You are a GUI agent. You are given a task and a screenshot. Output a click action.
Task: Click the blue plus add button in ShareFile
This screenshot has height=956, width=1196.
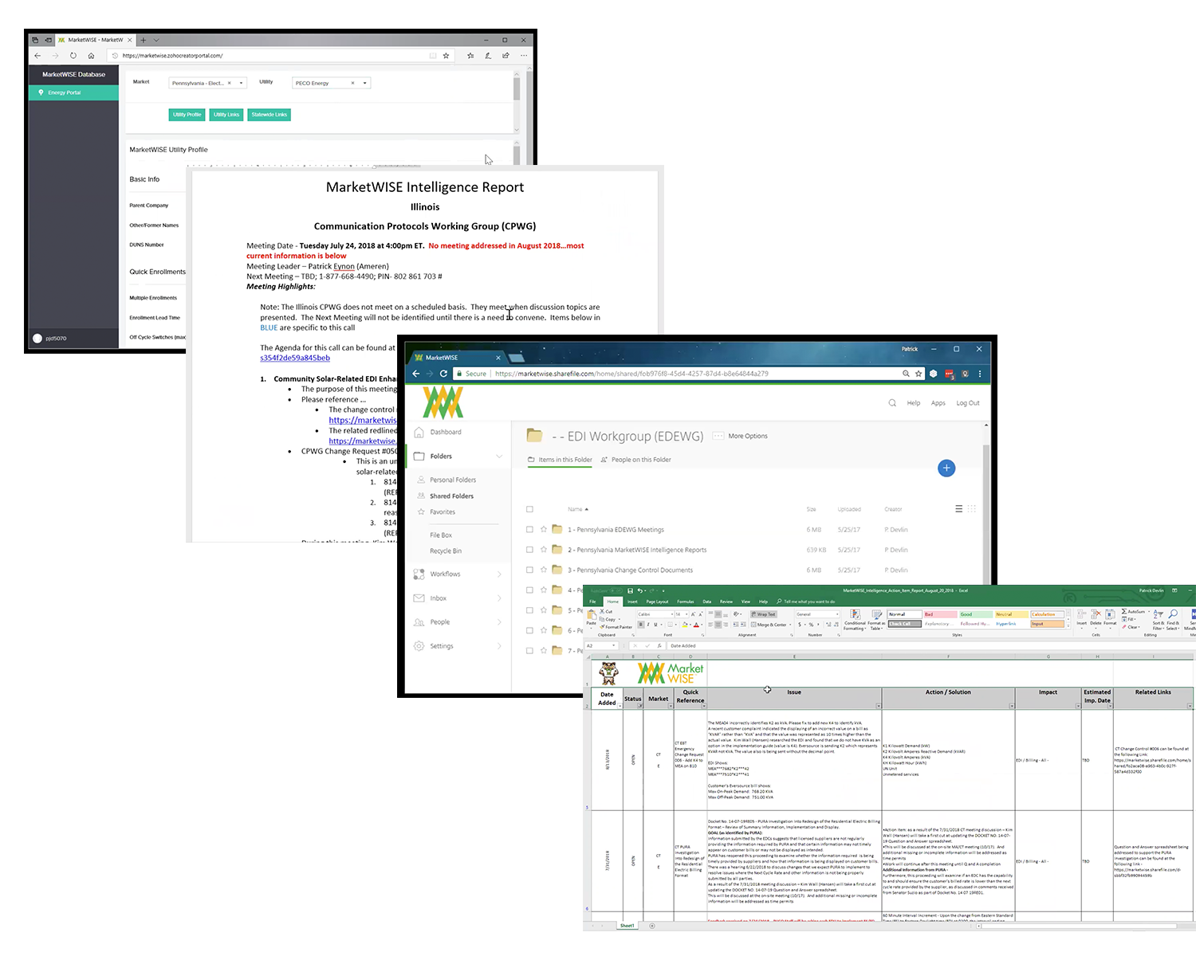(946, 468)
